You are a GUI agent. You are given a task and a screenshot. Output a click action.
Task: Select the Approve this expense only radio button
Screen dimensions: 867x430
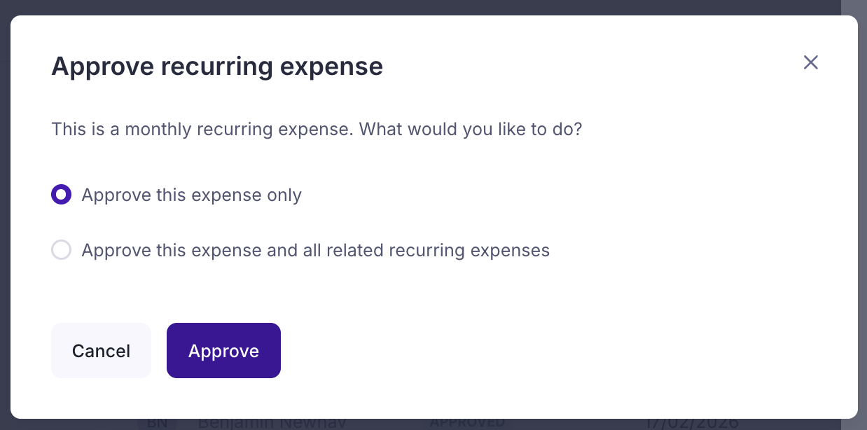(x=62, y=195)
